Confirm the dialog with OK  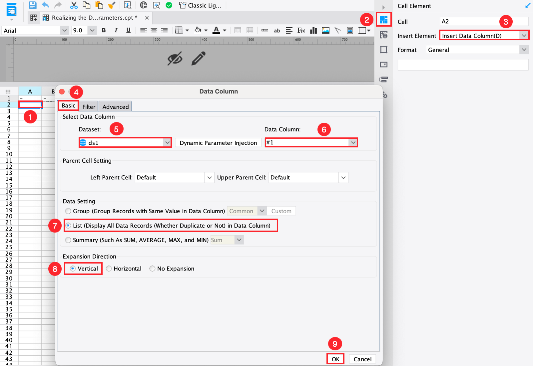click(x=335, y=359)
